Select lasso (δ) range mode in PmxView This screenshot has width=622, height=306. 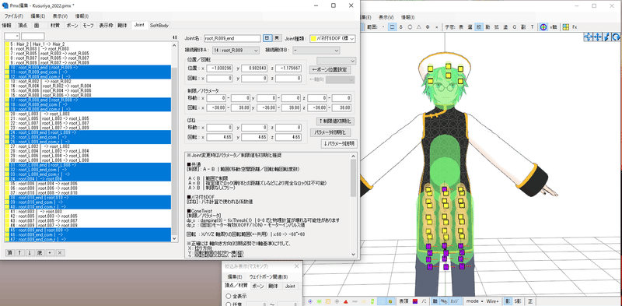401,27
